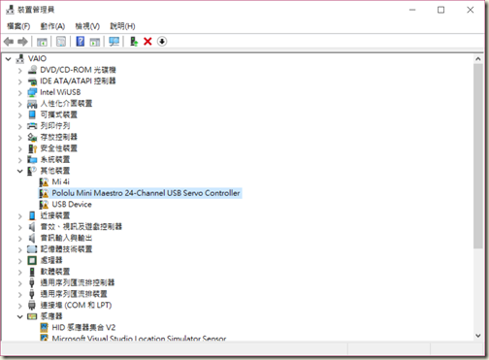Select the Intel WiUSB monitor icon
Image resolution: width=489 pixels, height=360 pixels.
coord(32,92)
